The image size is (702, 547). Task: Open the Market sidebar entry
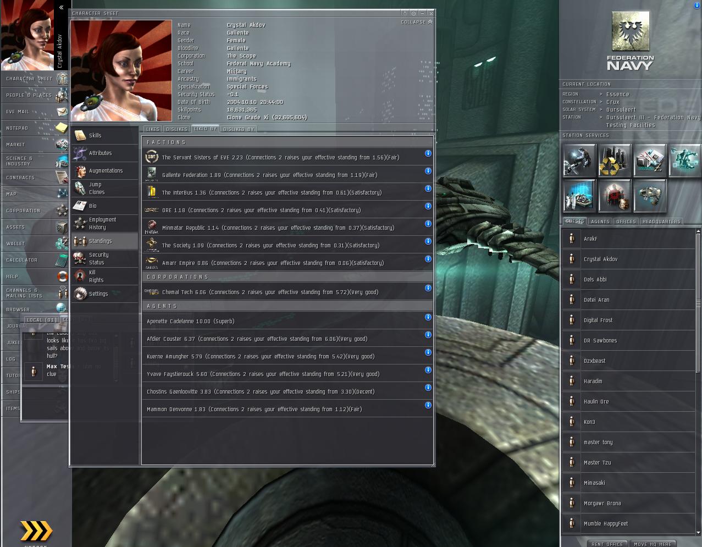(35, 145)
